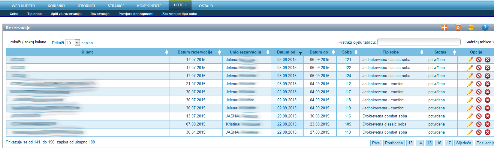The image size is (494, 156).
Task: Click the orange plus add reservation icon
Action: click(x=444, y=27)
